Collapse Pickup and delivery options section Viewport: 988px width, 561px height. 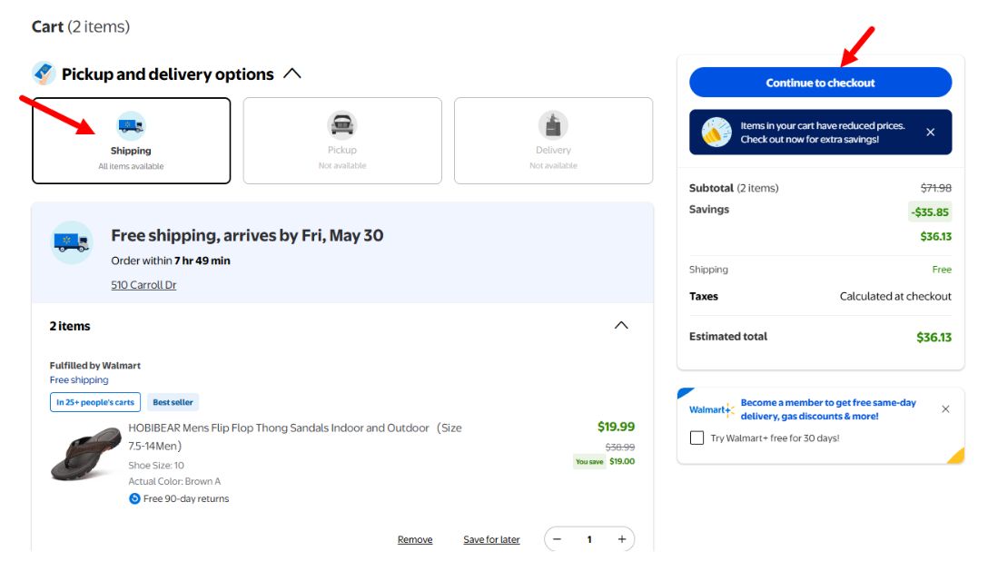[x=292, y=74]
